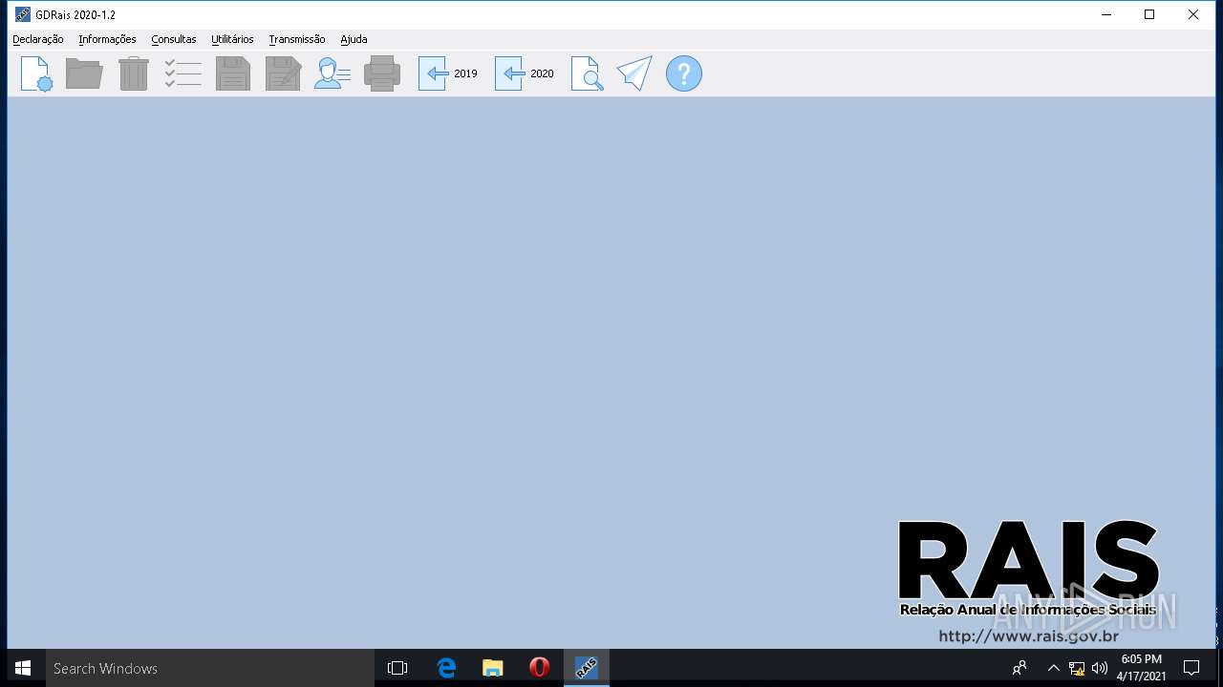
Task: Open the folder icon in toolbar
Action: click(84, 73)
